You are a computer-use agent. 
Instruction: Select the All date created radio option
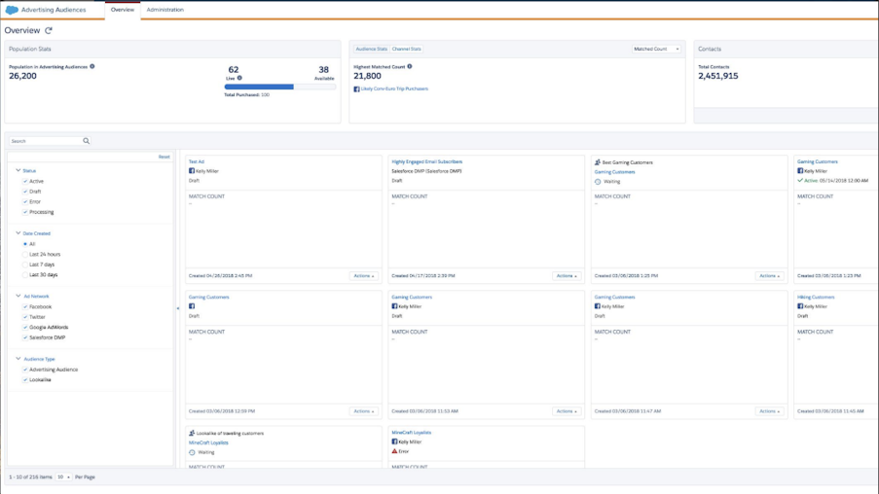click(25, 244)
